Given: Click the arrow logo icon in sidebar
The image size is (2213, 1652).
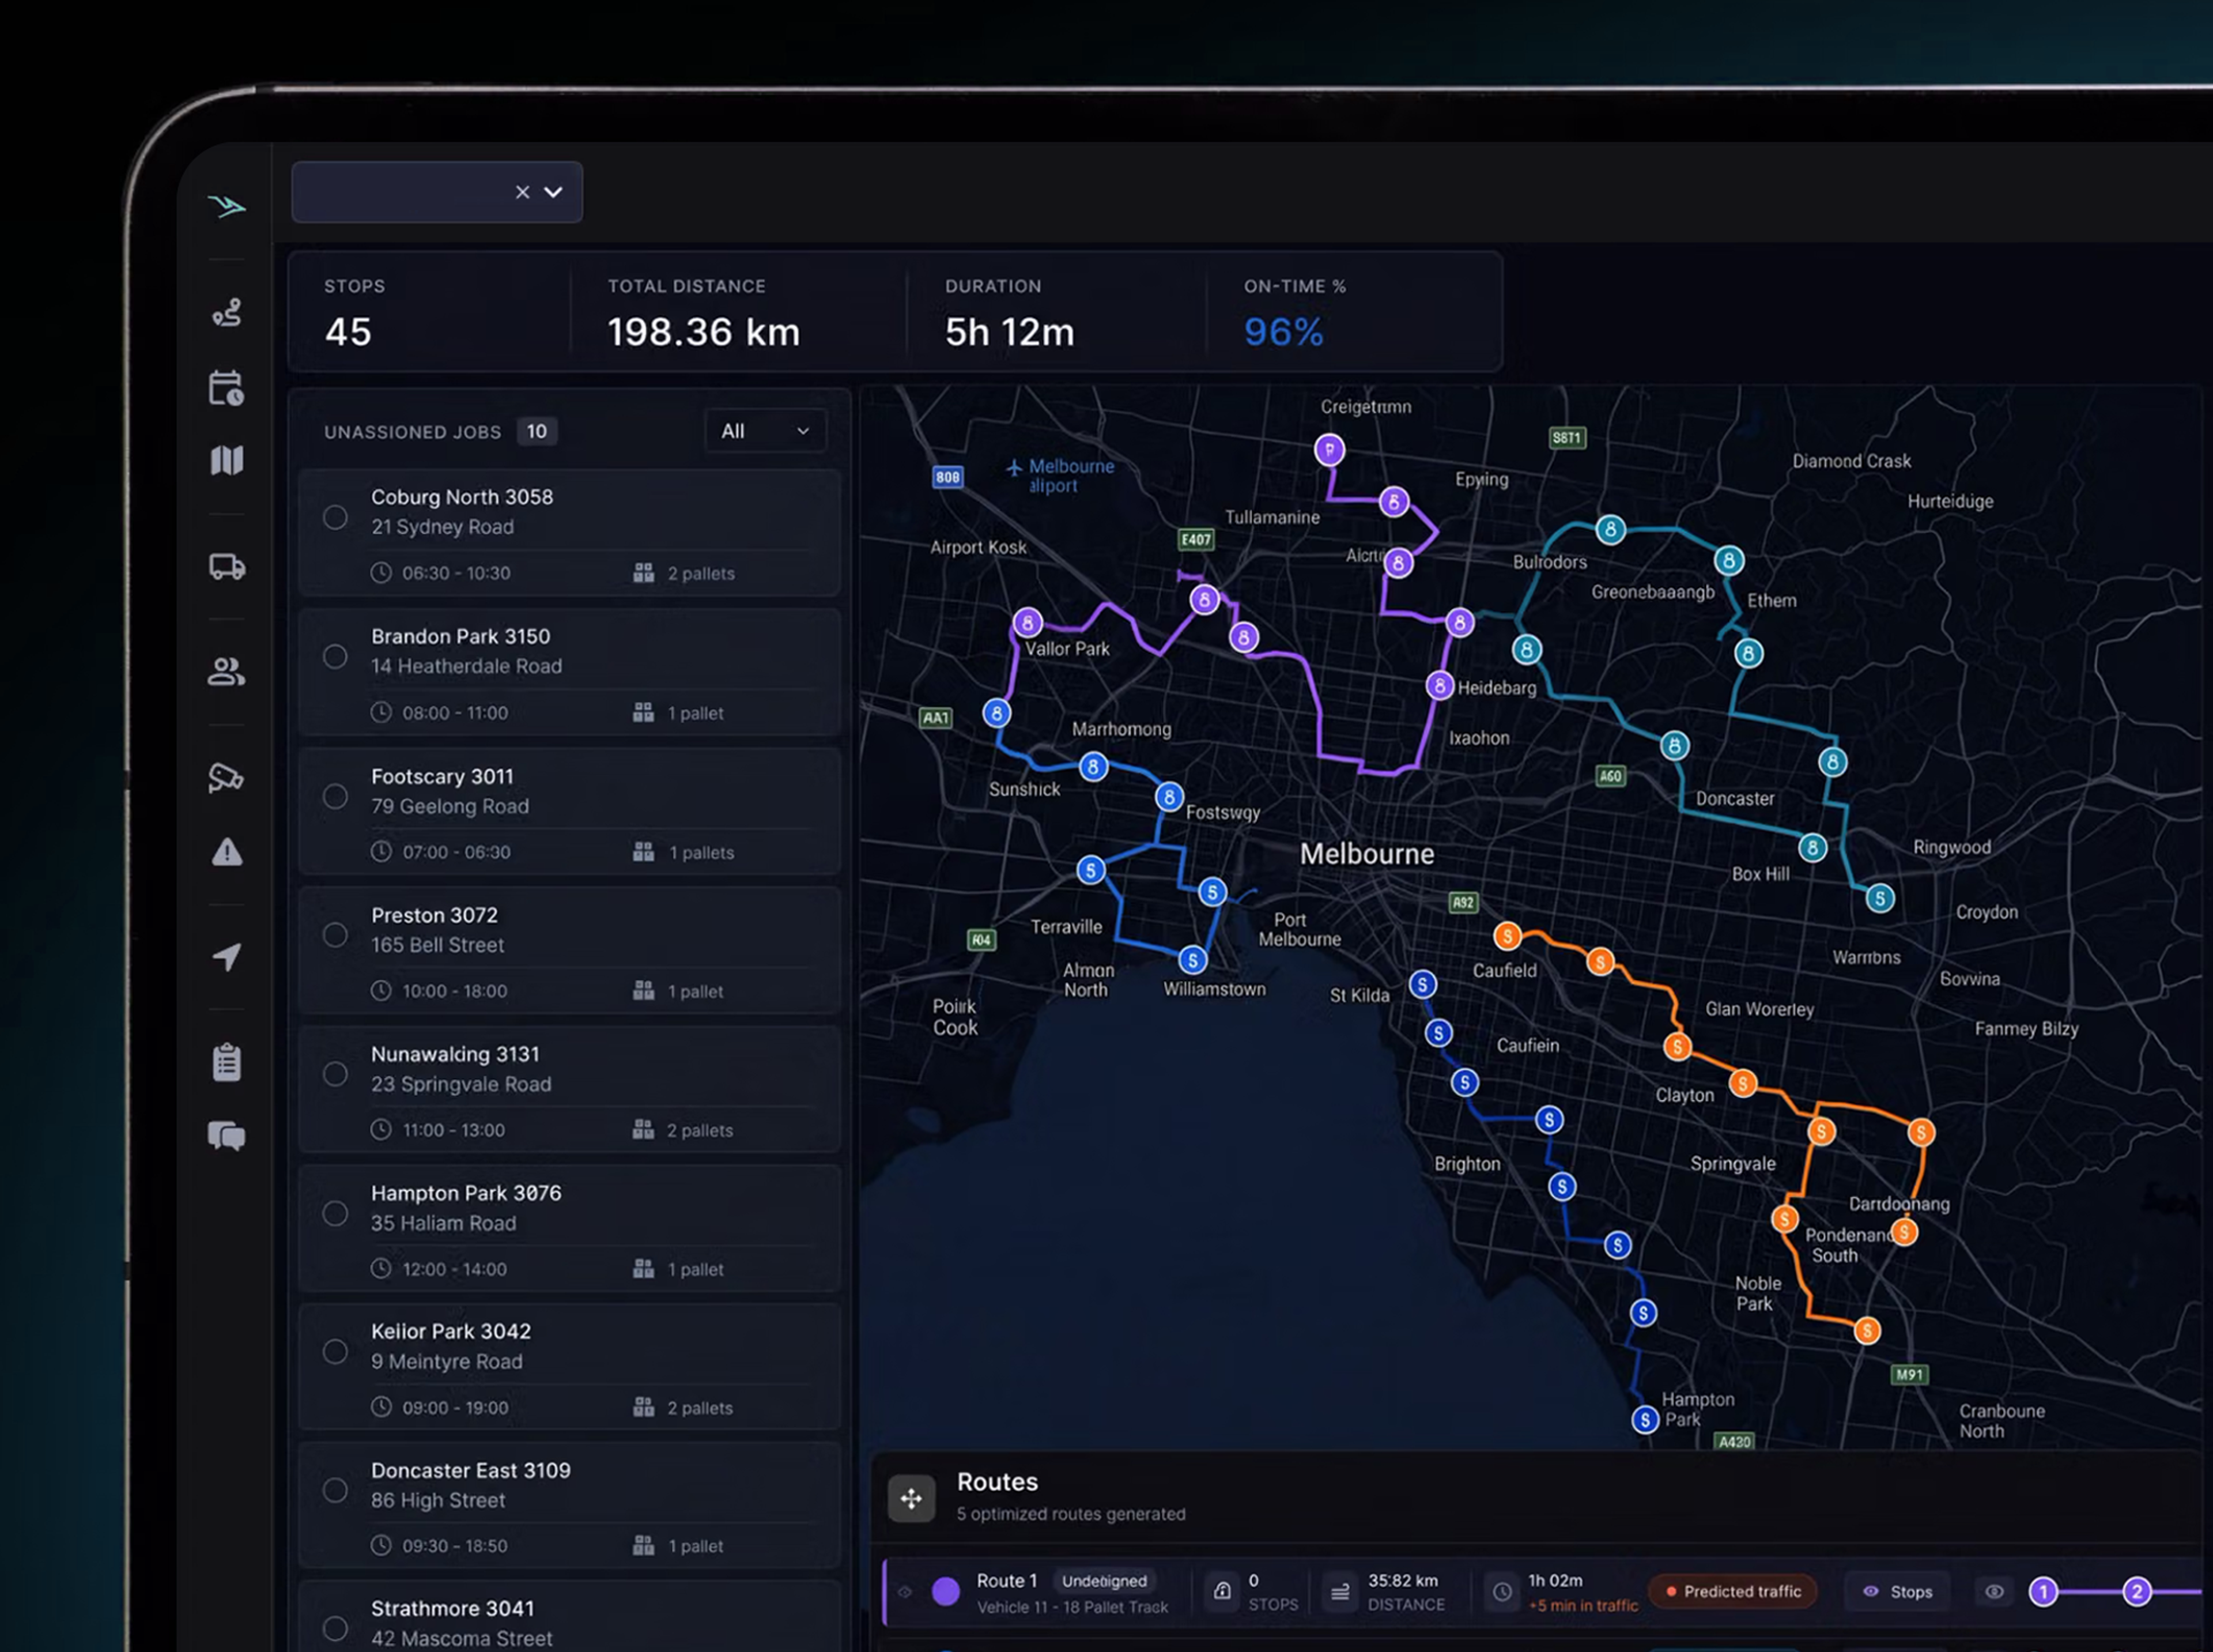Looking at the screenshot, I should point(227,207).
